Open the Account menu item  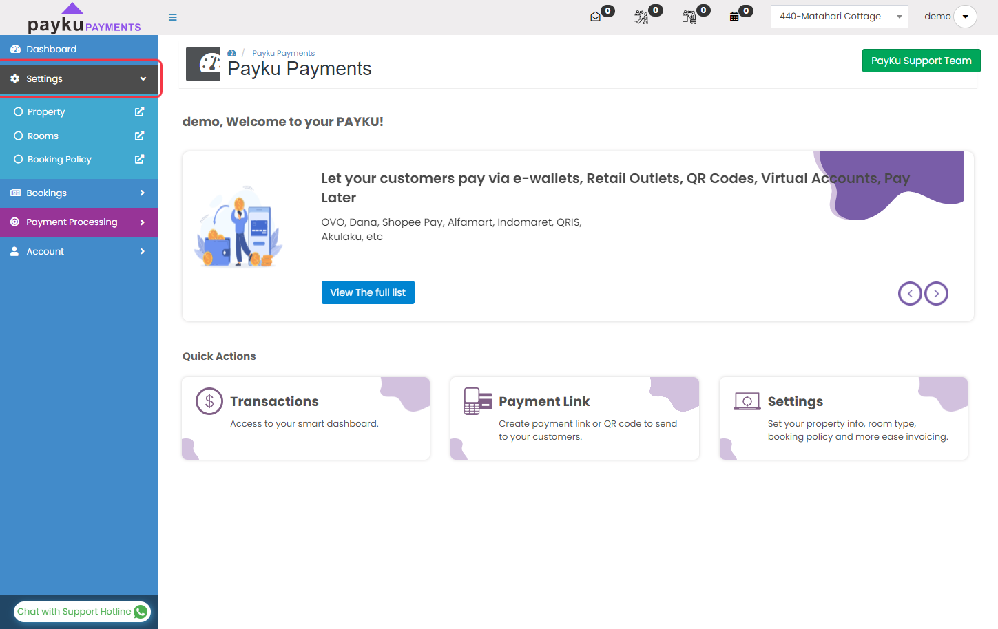pyautogui.click(x=79, y=251)
